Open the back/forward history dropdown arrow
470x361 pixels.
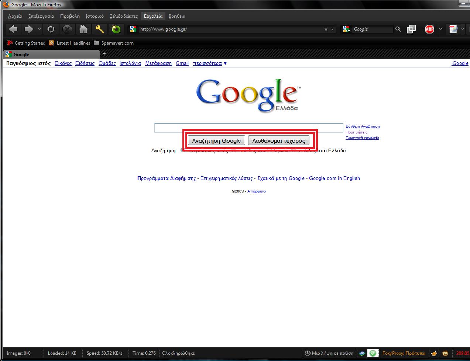tap(40, 29)
